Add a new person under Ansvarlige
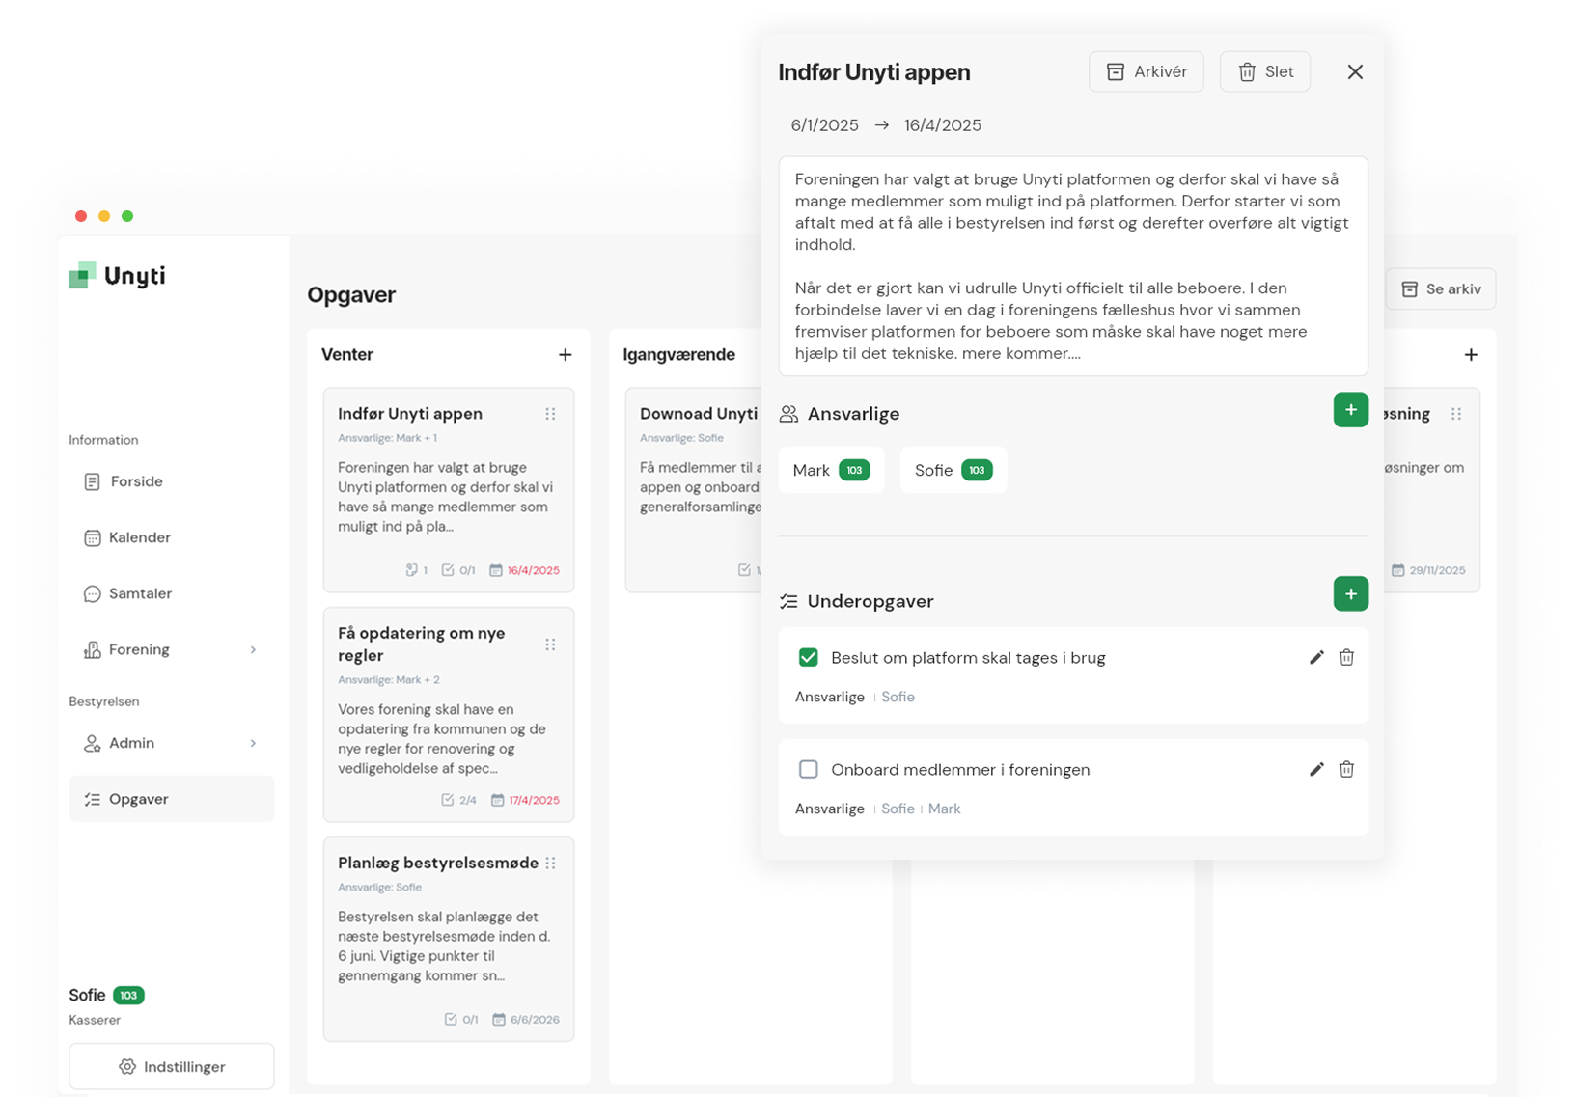Image resolution: width=1575 pixels, height=1097 pixels. click(1350, 410)
